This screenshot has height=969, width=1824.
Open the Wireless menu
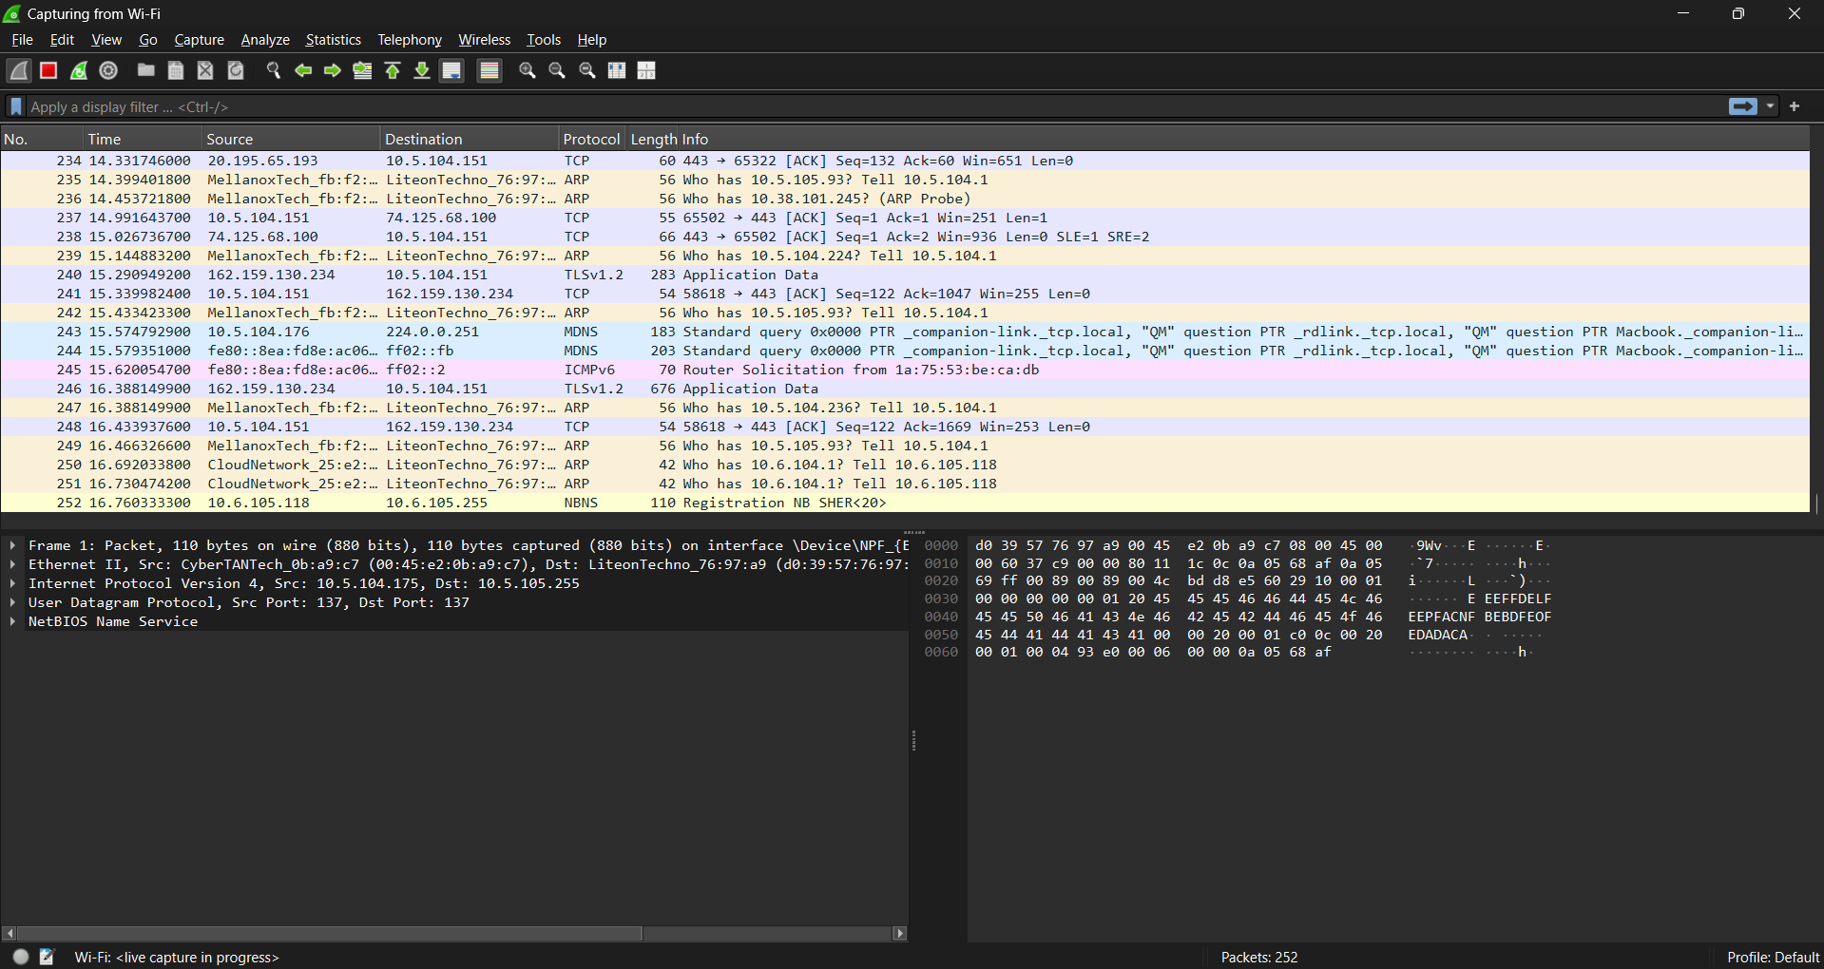coord(484,40)
